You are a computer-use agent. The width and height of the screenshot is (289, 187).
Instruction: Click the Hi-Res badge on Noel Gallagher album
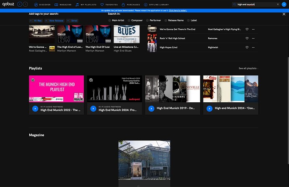(x=52, y=49)
